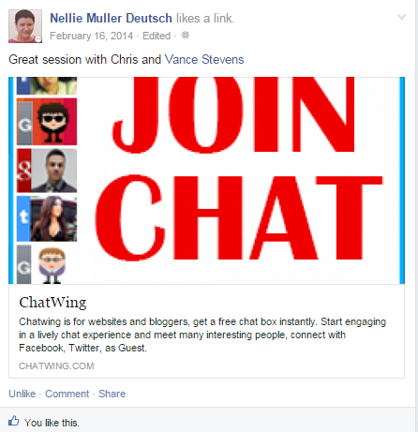Open the post options chevron dropdown

click(401, 17)
